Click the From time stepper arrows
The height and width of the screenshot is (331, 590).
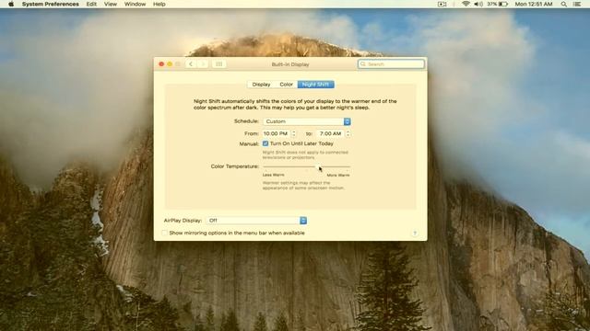294,133
